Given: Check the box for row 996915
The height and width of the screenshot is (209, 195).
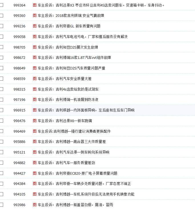Looking at the screenshot, I should coord(1,110).
